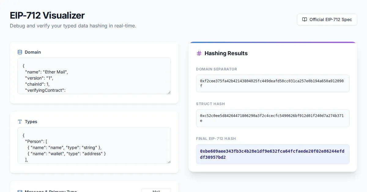Click the book icon in the spec button

304,20
